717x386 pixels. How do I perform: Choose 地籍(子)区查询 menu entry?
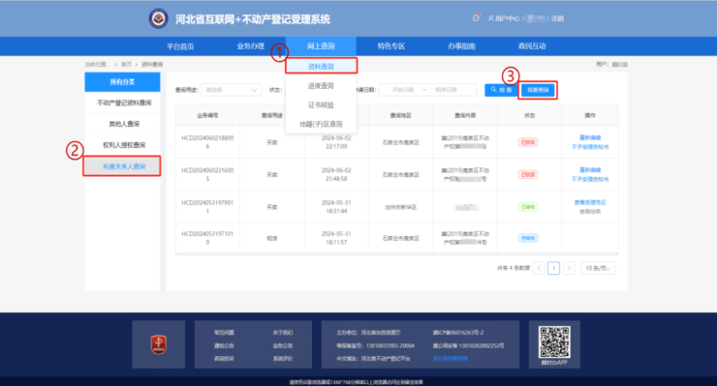tap(321, 124)
